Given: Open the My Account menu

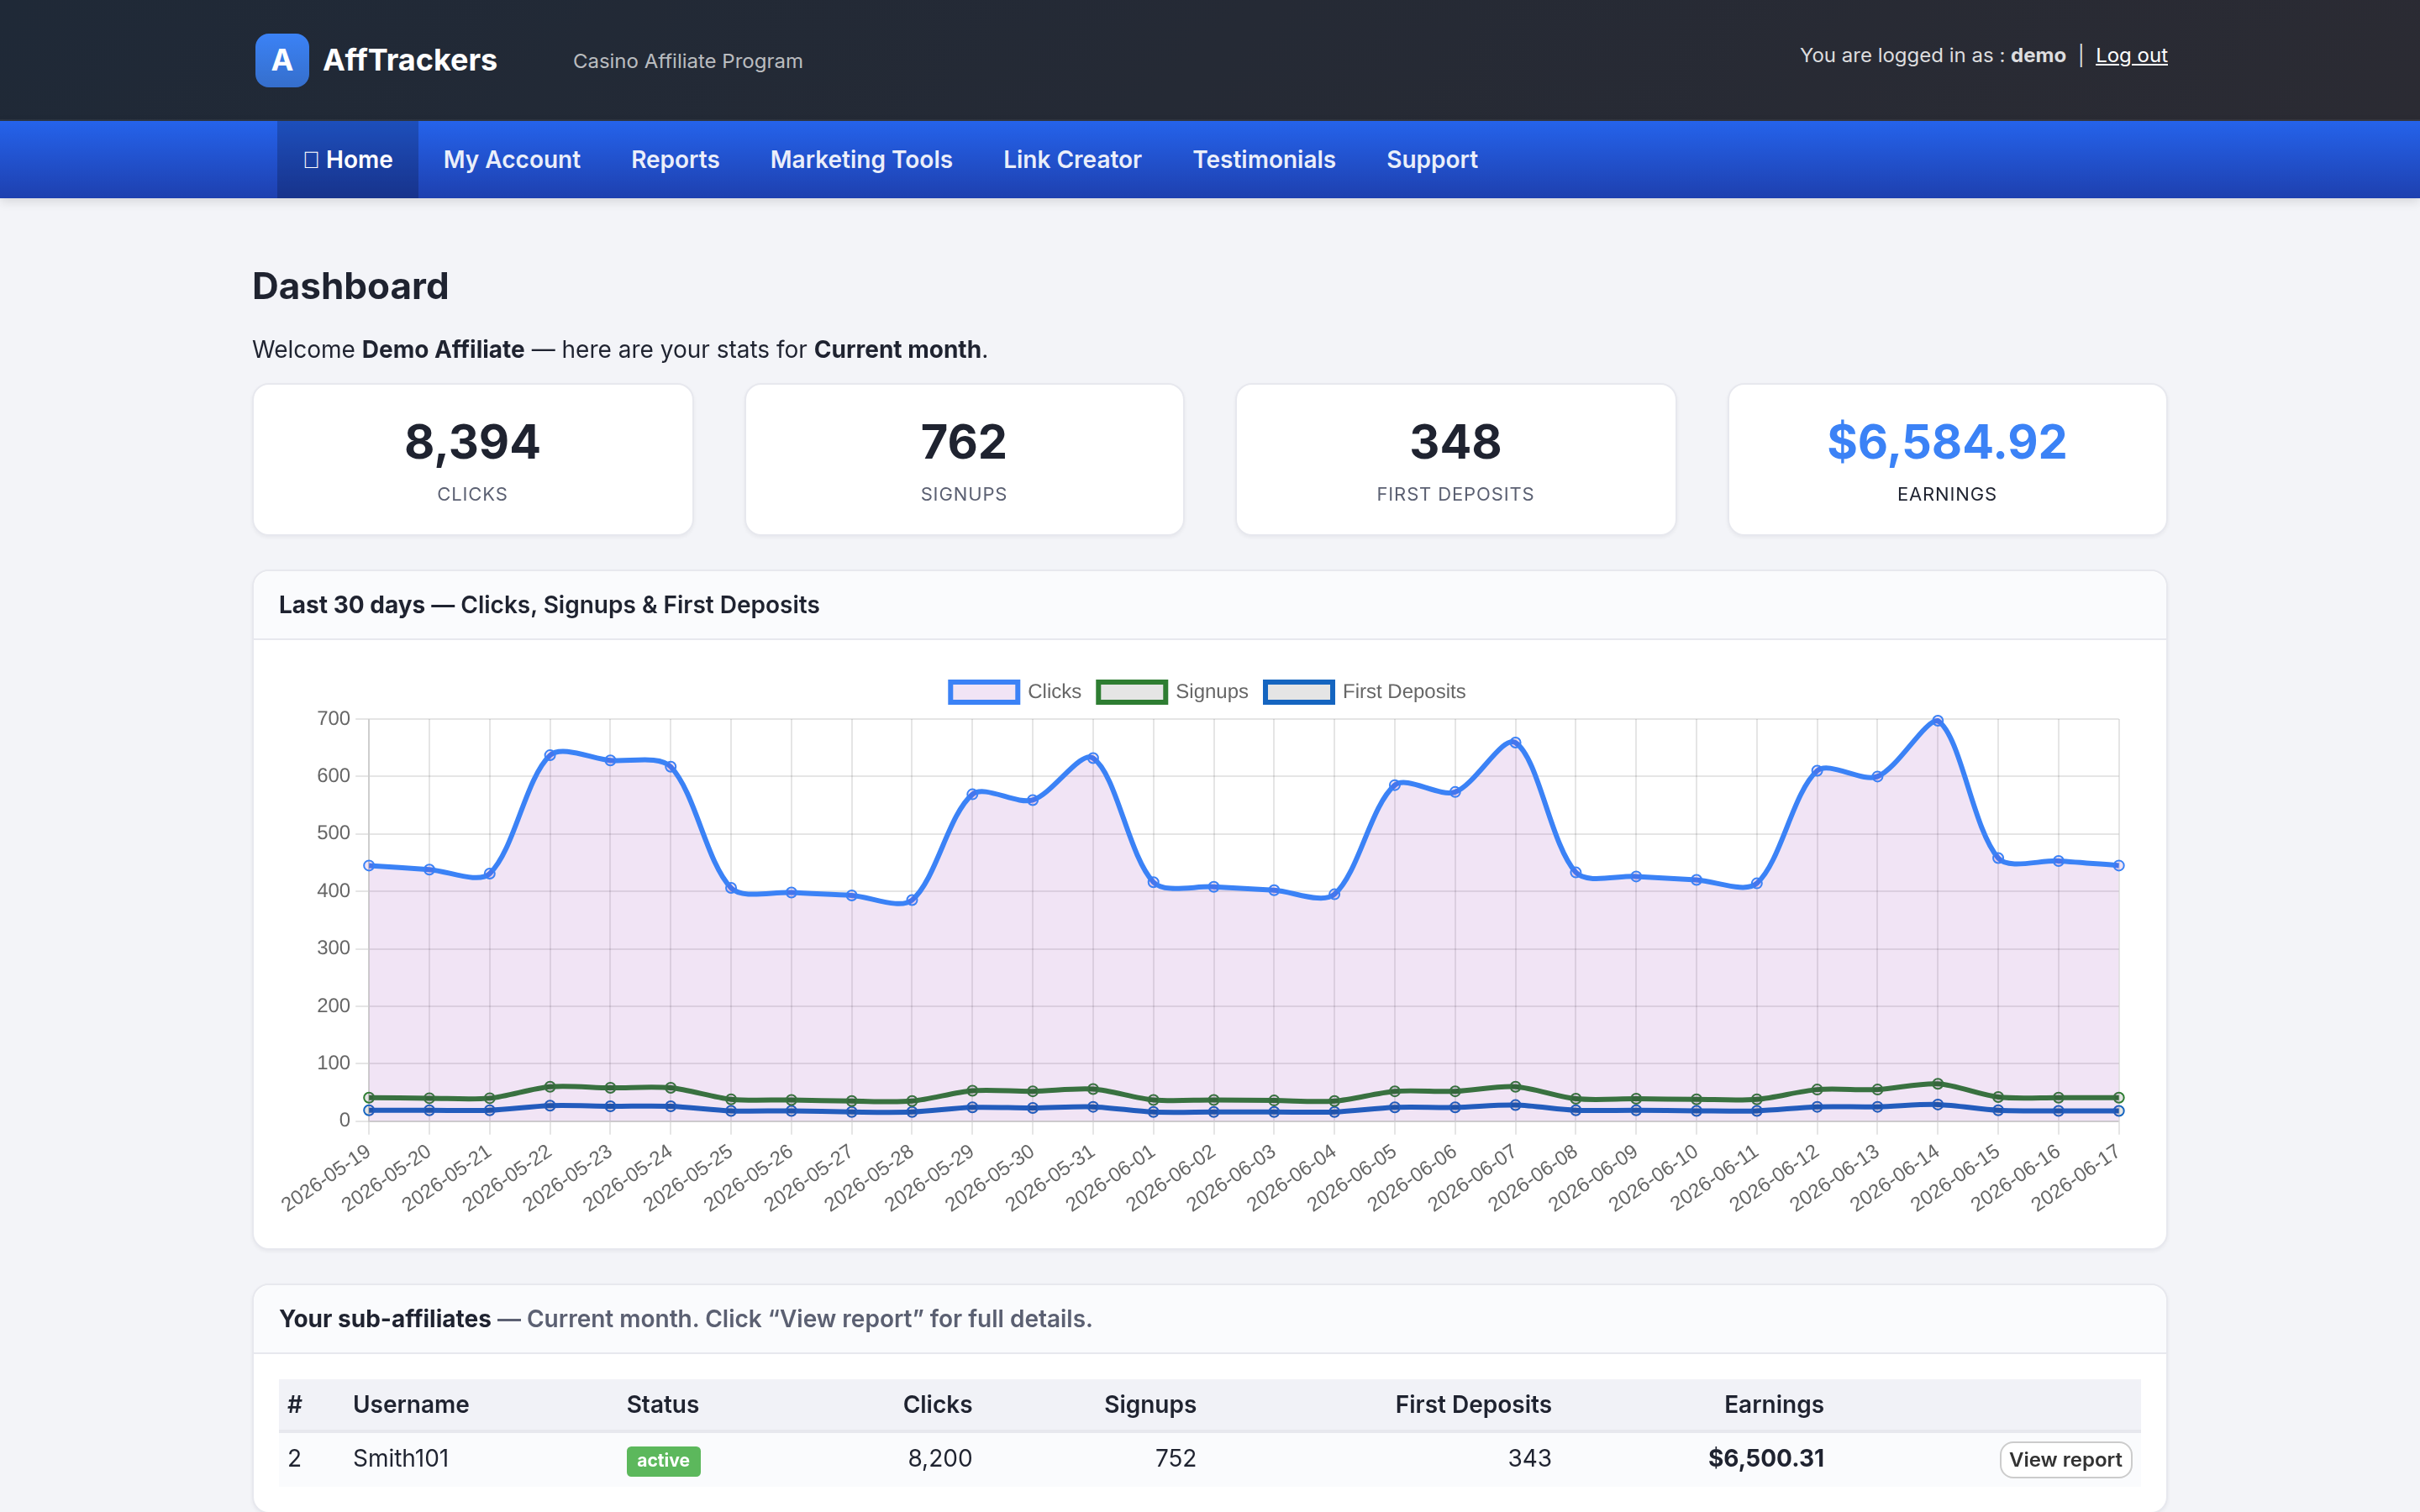Looking at the screenshot, I should click(x=512, y=159).
